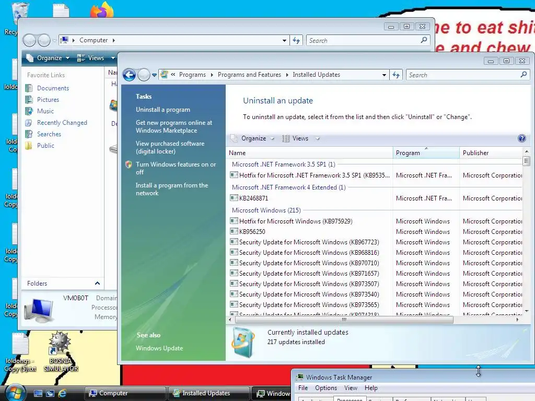
Task: Open Searches in Computer window Favorite Links
Action: [49, 134]
